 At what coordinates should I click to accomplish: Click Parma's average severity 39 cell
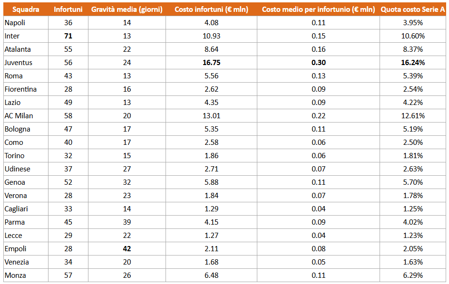[x=127, y=222]
